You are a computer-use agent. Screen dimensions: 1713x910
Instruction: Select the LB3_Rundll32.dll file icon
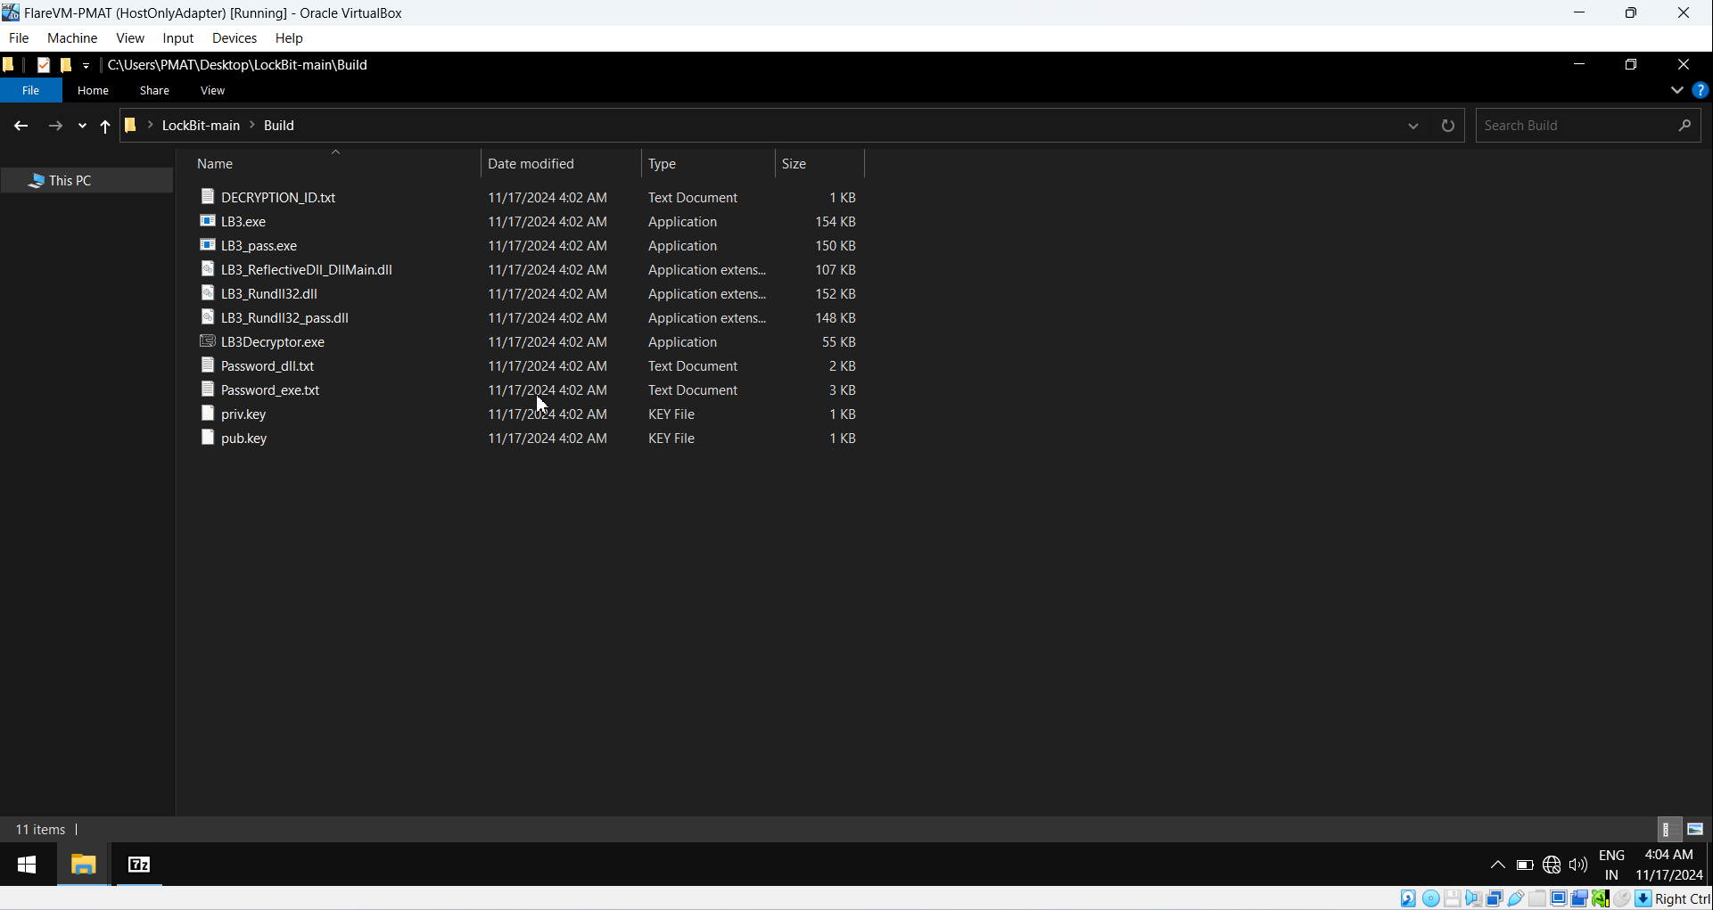tap(208, 292)
